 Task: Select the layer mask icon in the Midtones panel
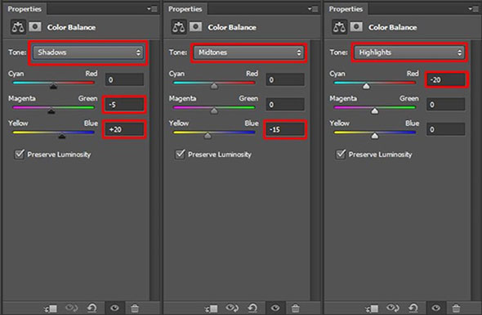195,27
